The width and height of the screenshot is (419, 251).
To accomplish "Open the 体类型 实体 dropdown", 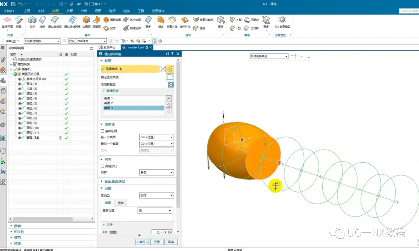I will coord(156,196).
